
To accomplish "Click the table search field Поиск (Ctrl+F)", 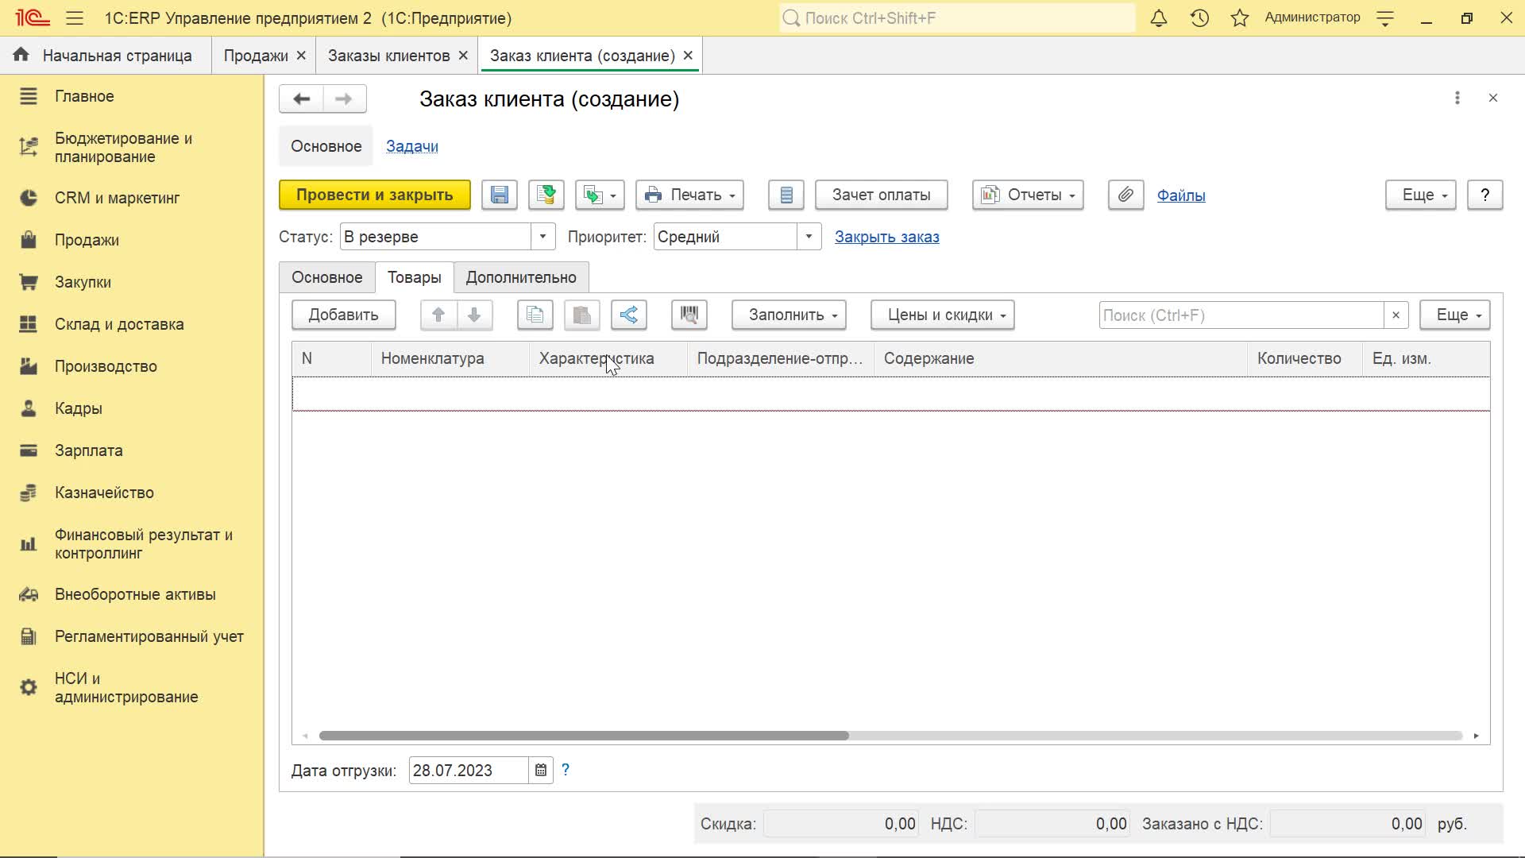I will [1241, 315].
